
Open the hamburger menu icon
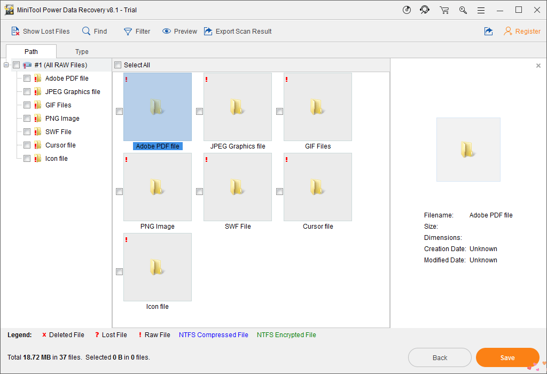tap(481, 10)
